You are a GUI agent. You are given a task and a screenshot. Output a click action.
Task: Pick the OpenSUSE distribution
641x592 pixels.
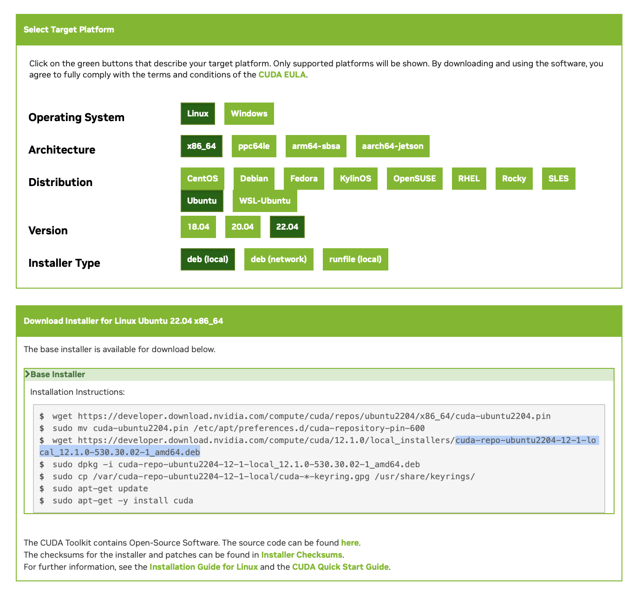click(415, 179)
